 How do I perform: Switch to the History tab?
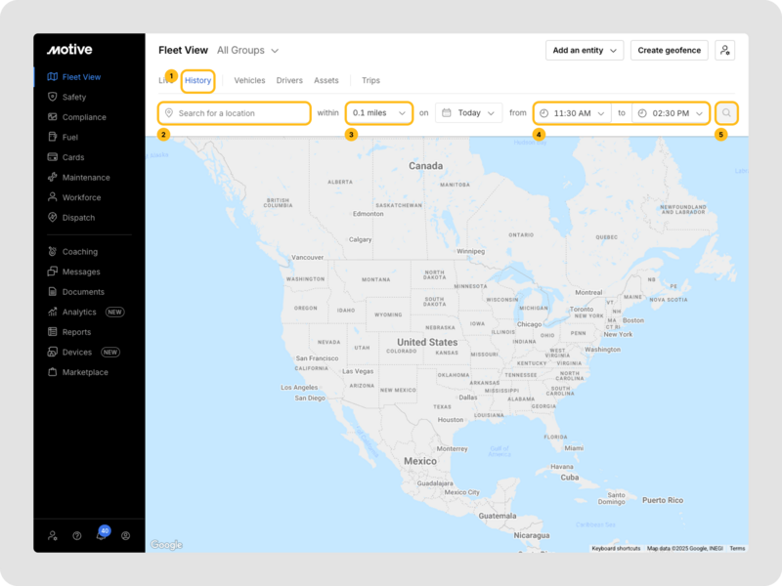[x=197, y=81]
